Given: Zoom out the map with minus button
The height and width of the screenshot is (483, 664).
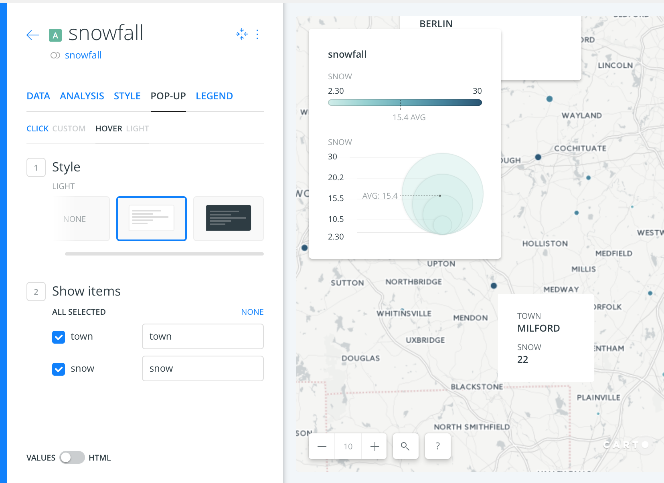Looking at the screenshot, I should point(322,446).
